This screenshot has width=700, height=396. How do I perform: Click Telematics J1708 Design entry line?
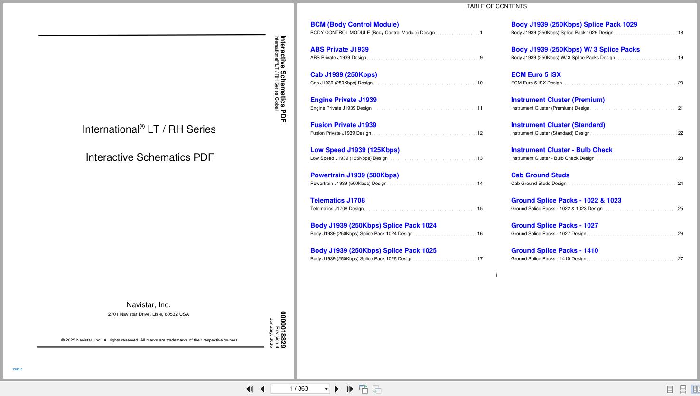396,209
